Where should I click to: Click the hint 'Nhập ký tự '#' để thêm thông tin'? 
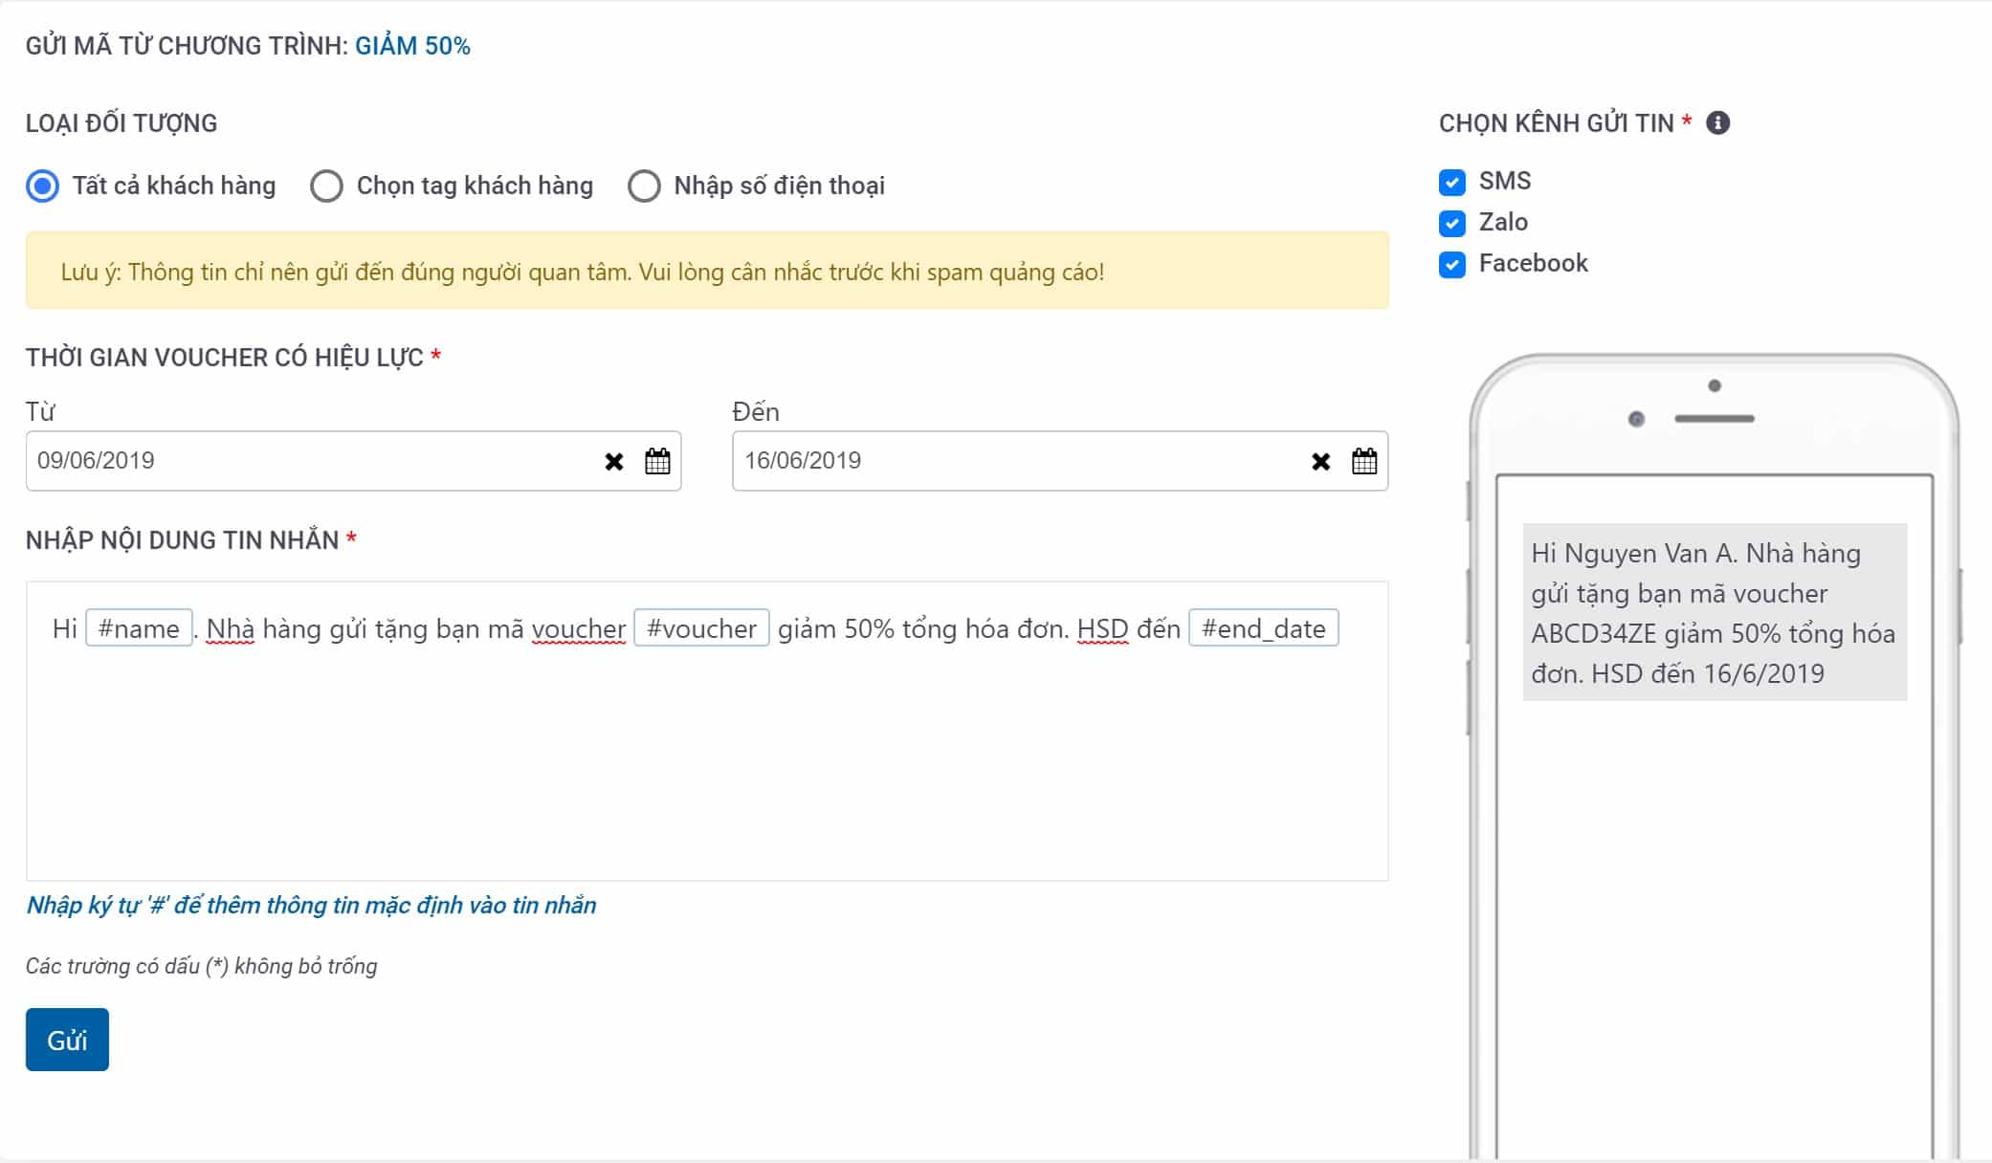point(311,905)
